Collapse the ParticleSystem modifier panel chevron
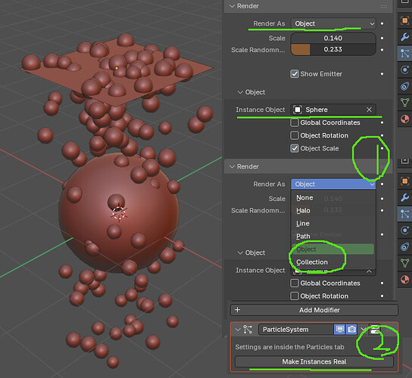 click(238, 329)
